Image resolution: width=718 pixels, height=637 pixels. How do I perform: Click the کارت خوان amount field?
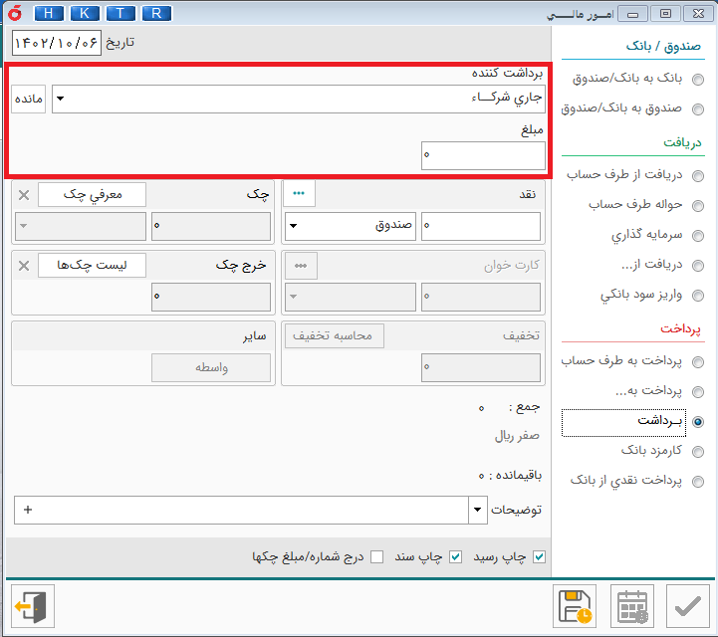(481, 297)
